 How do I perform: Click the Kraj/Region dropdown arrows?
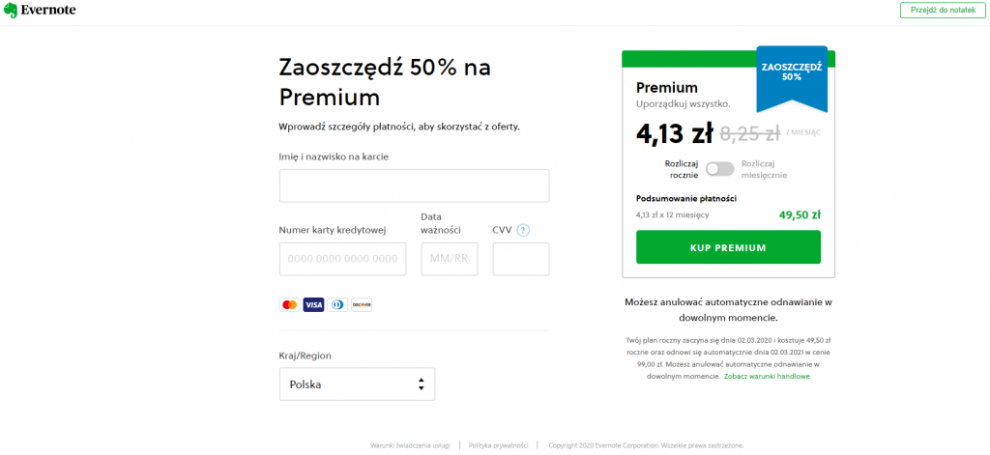422,384
